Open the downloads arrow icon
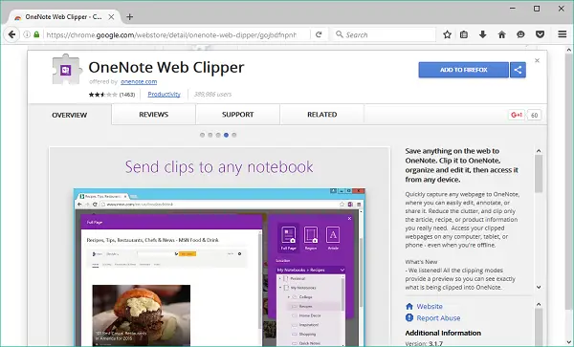This screenshot has height=347, width=574. tap(483, 34)
